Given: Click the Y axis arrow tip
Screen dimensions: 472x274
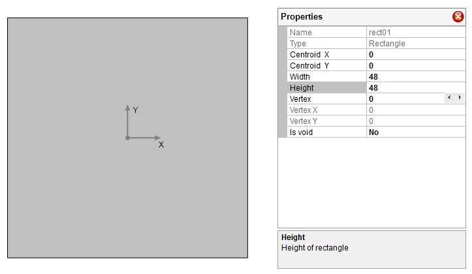Looking at the screenshot, I should (128, 108).
